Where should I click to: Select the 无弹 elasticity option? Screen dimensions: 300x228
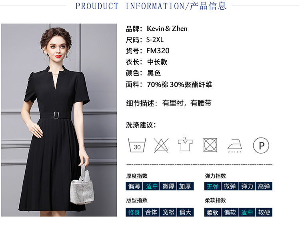pyautogui.click(x=212, y=186)
